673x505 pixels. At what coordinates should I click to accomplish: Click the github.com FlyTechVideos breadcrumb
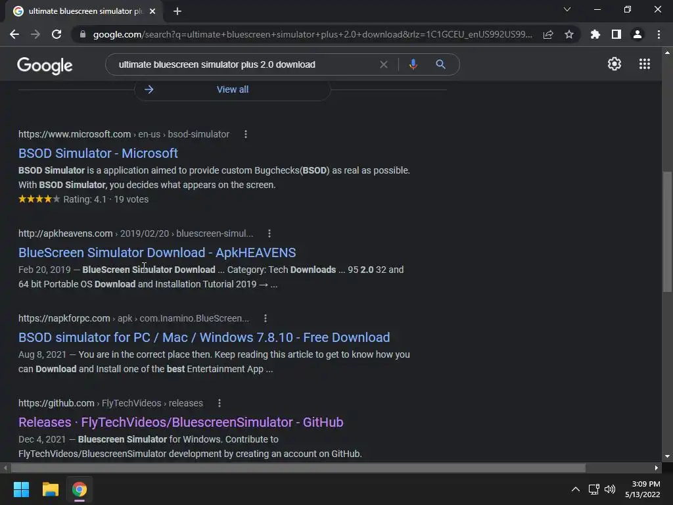[110, 403]
